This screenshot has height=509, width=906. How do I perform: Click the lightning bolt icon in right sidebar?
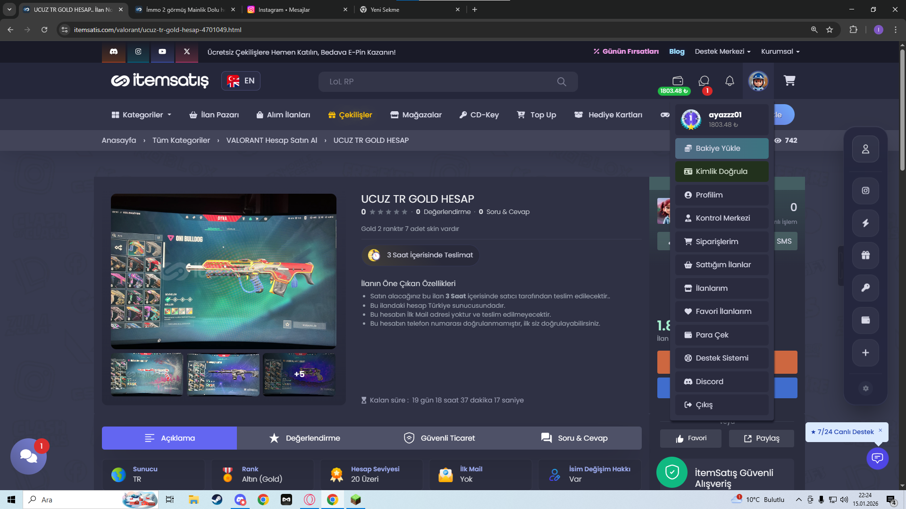(x=865, y=223)
